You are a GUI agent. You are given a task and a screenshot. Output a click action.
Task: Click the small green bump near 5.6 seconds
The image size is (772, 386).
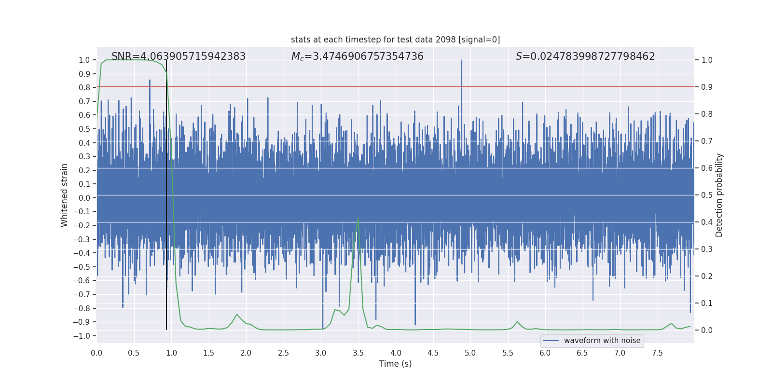click(x=517, y=322)
